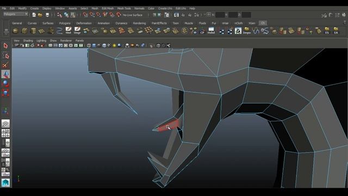Choose the Paint Selection tool
The height and width of the screenshot is (196, 348).
pos(5,65)
